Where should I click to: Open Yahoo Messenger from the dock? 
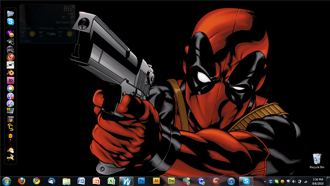(x=10, y=34)
